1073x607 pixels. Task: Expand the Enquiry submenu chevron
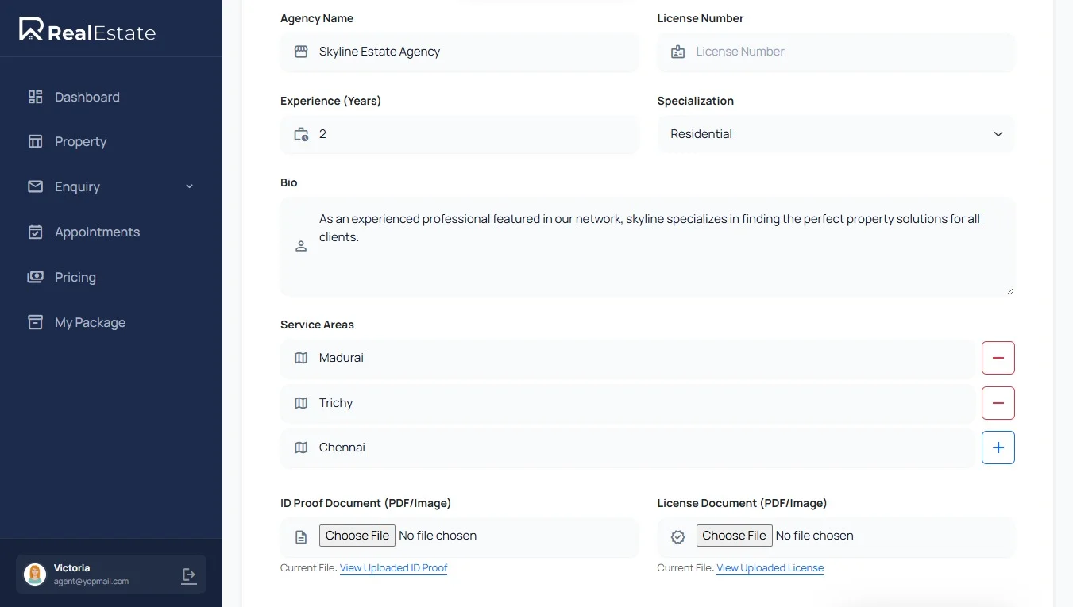coord(189,186)
